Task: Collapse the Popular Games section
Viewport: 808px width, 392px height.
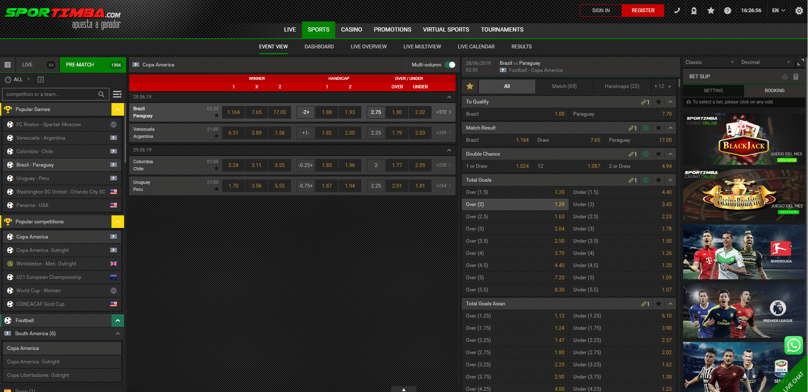Action: coord(117,109)
